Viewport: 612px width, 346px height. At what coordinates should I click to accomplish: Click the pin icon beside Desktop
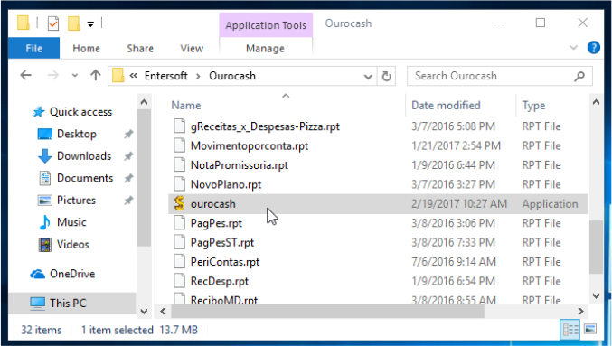tap(128, 135)
